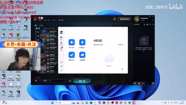Click the Tencent Meeting icon on the taskbar
Image resolution: width=186 pixels, height=105 pixels.
point(134,103)
